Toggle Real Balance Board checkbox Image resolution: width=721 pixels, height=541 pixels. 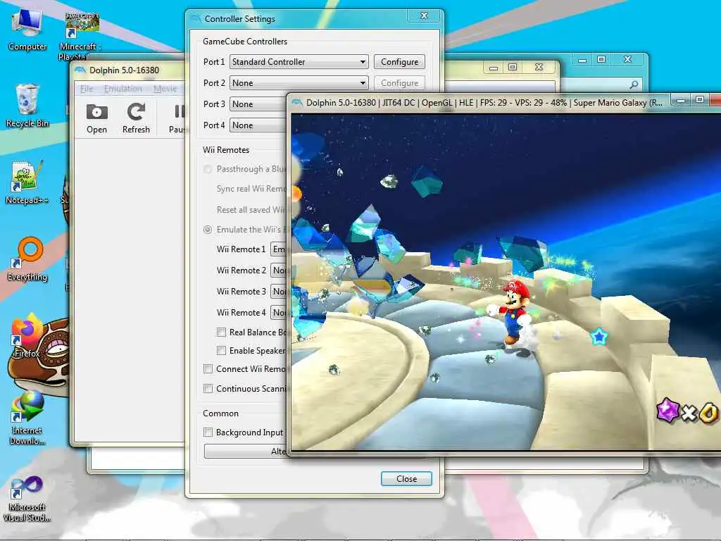[x=221, y=332]
